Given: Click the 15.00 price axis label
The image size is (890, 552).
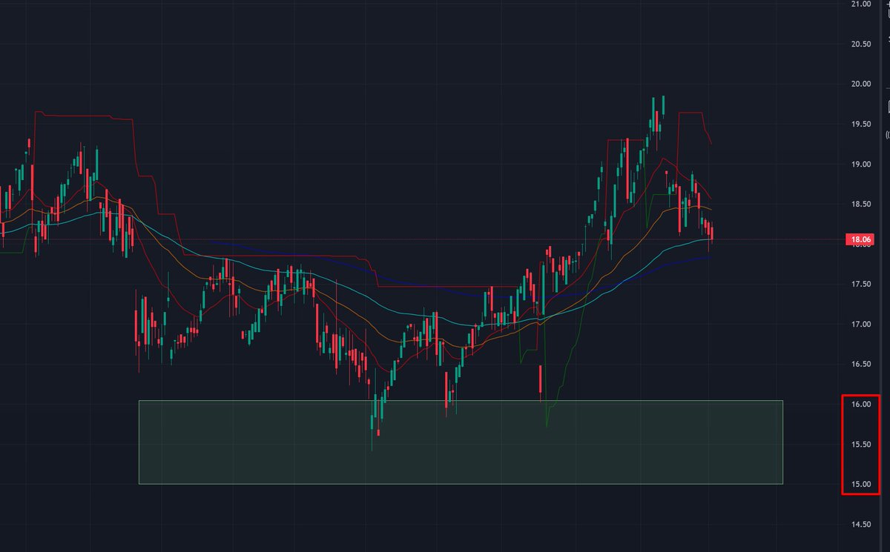Looking at the screenshot, I should tap(860, 485).
